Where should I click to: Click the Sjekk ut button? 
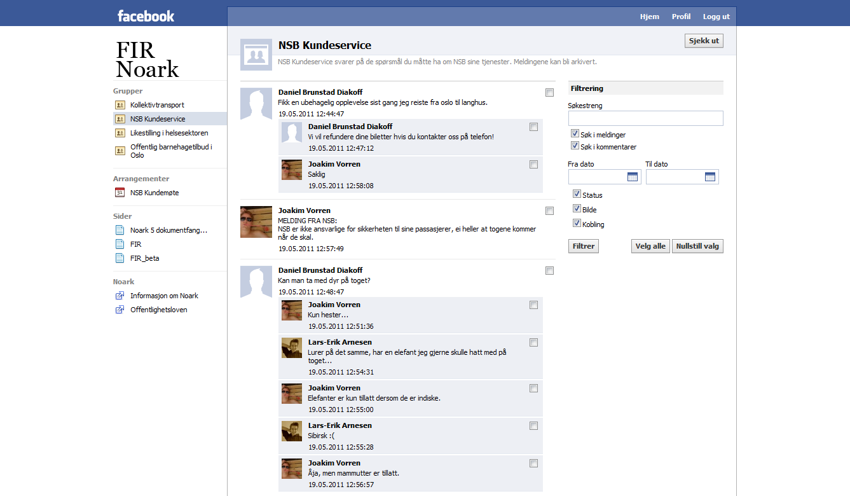(704, 41)
